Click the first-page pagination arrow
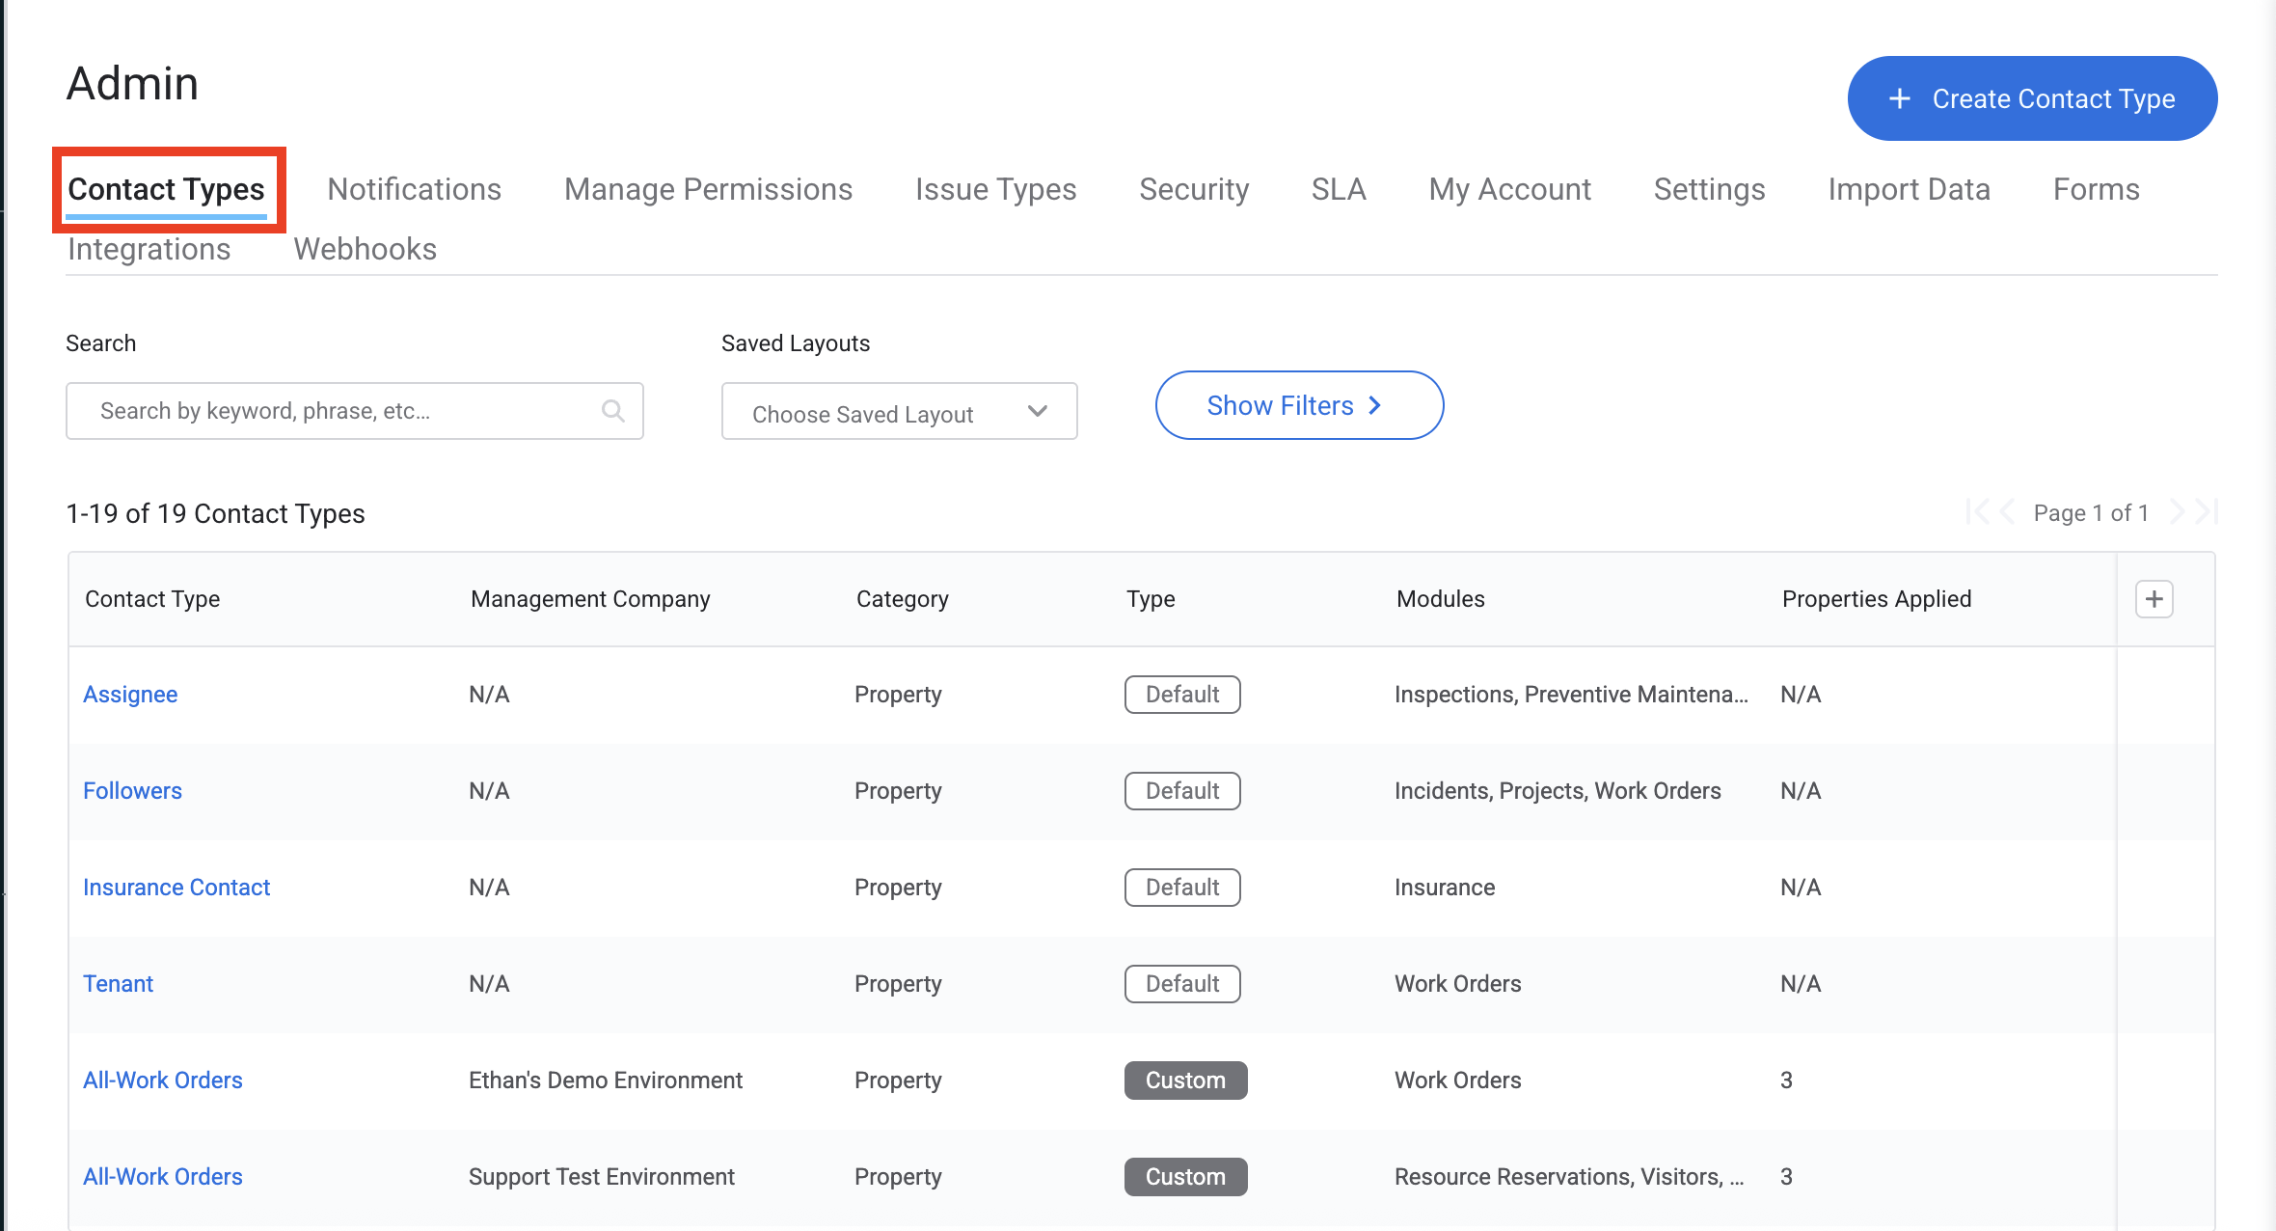Viewport: 2276px width, 1231px height. tap(1979, 512)
